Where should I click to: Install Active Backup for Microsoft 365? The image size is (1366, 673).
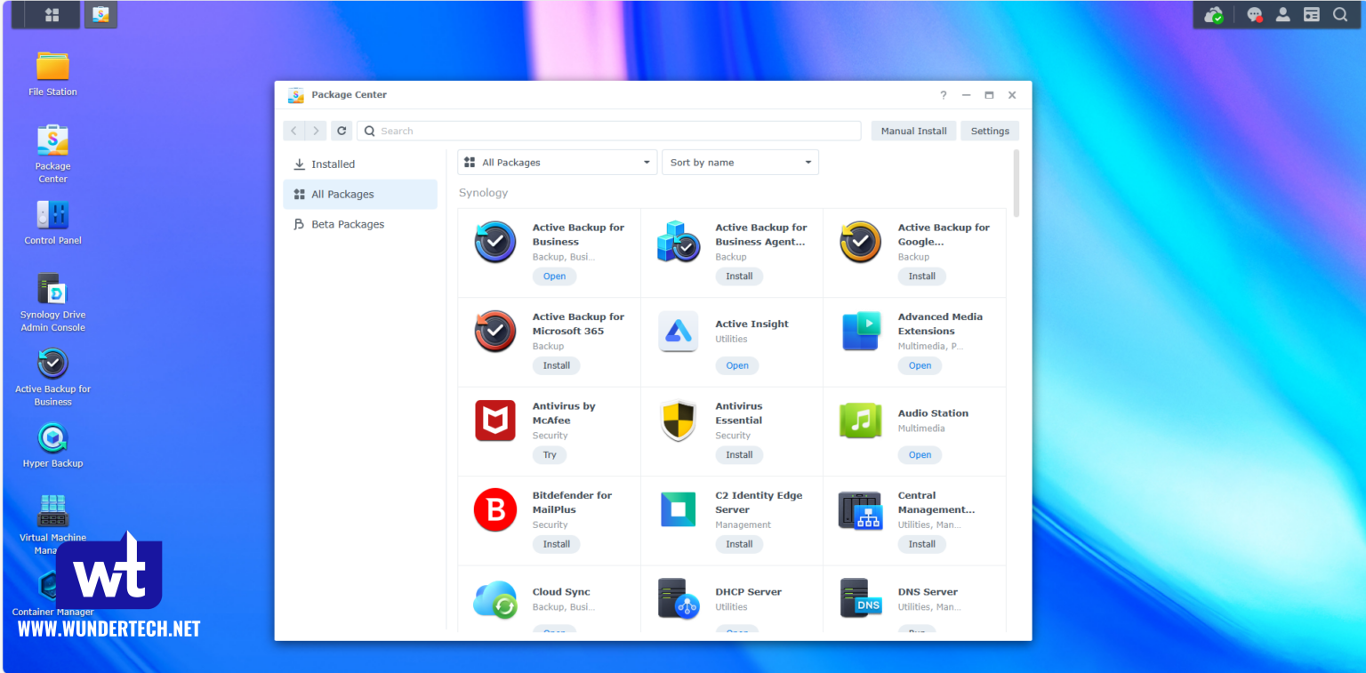point(556,365)
